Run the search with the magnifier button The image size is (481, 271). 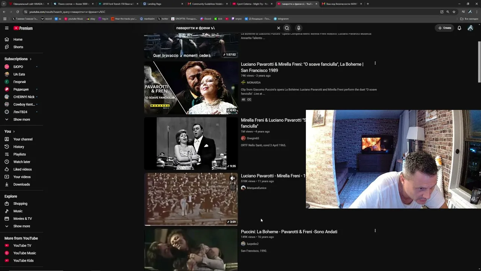click(x=287, y=28)
